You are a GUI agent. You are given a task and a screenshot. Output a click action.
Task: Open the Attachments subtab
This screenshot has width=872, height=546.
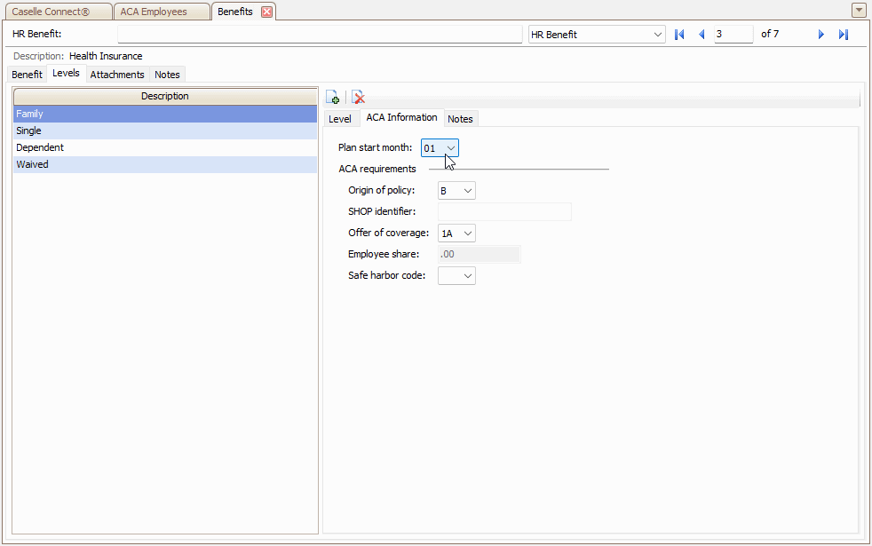[x=117, y=75]
